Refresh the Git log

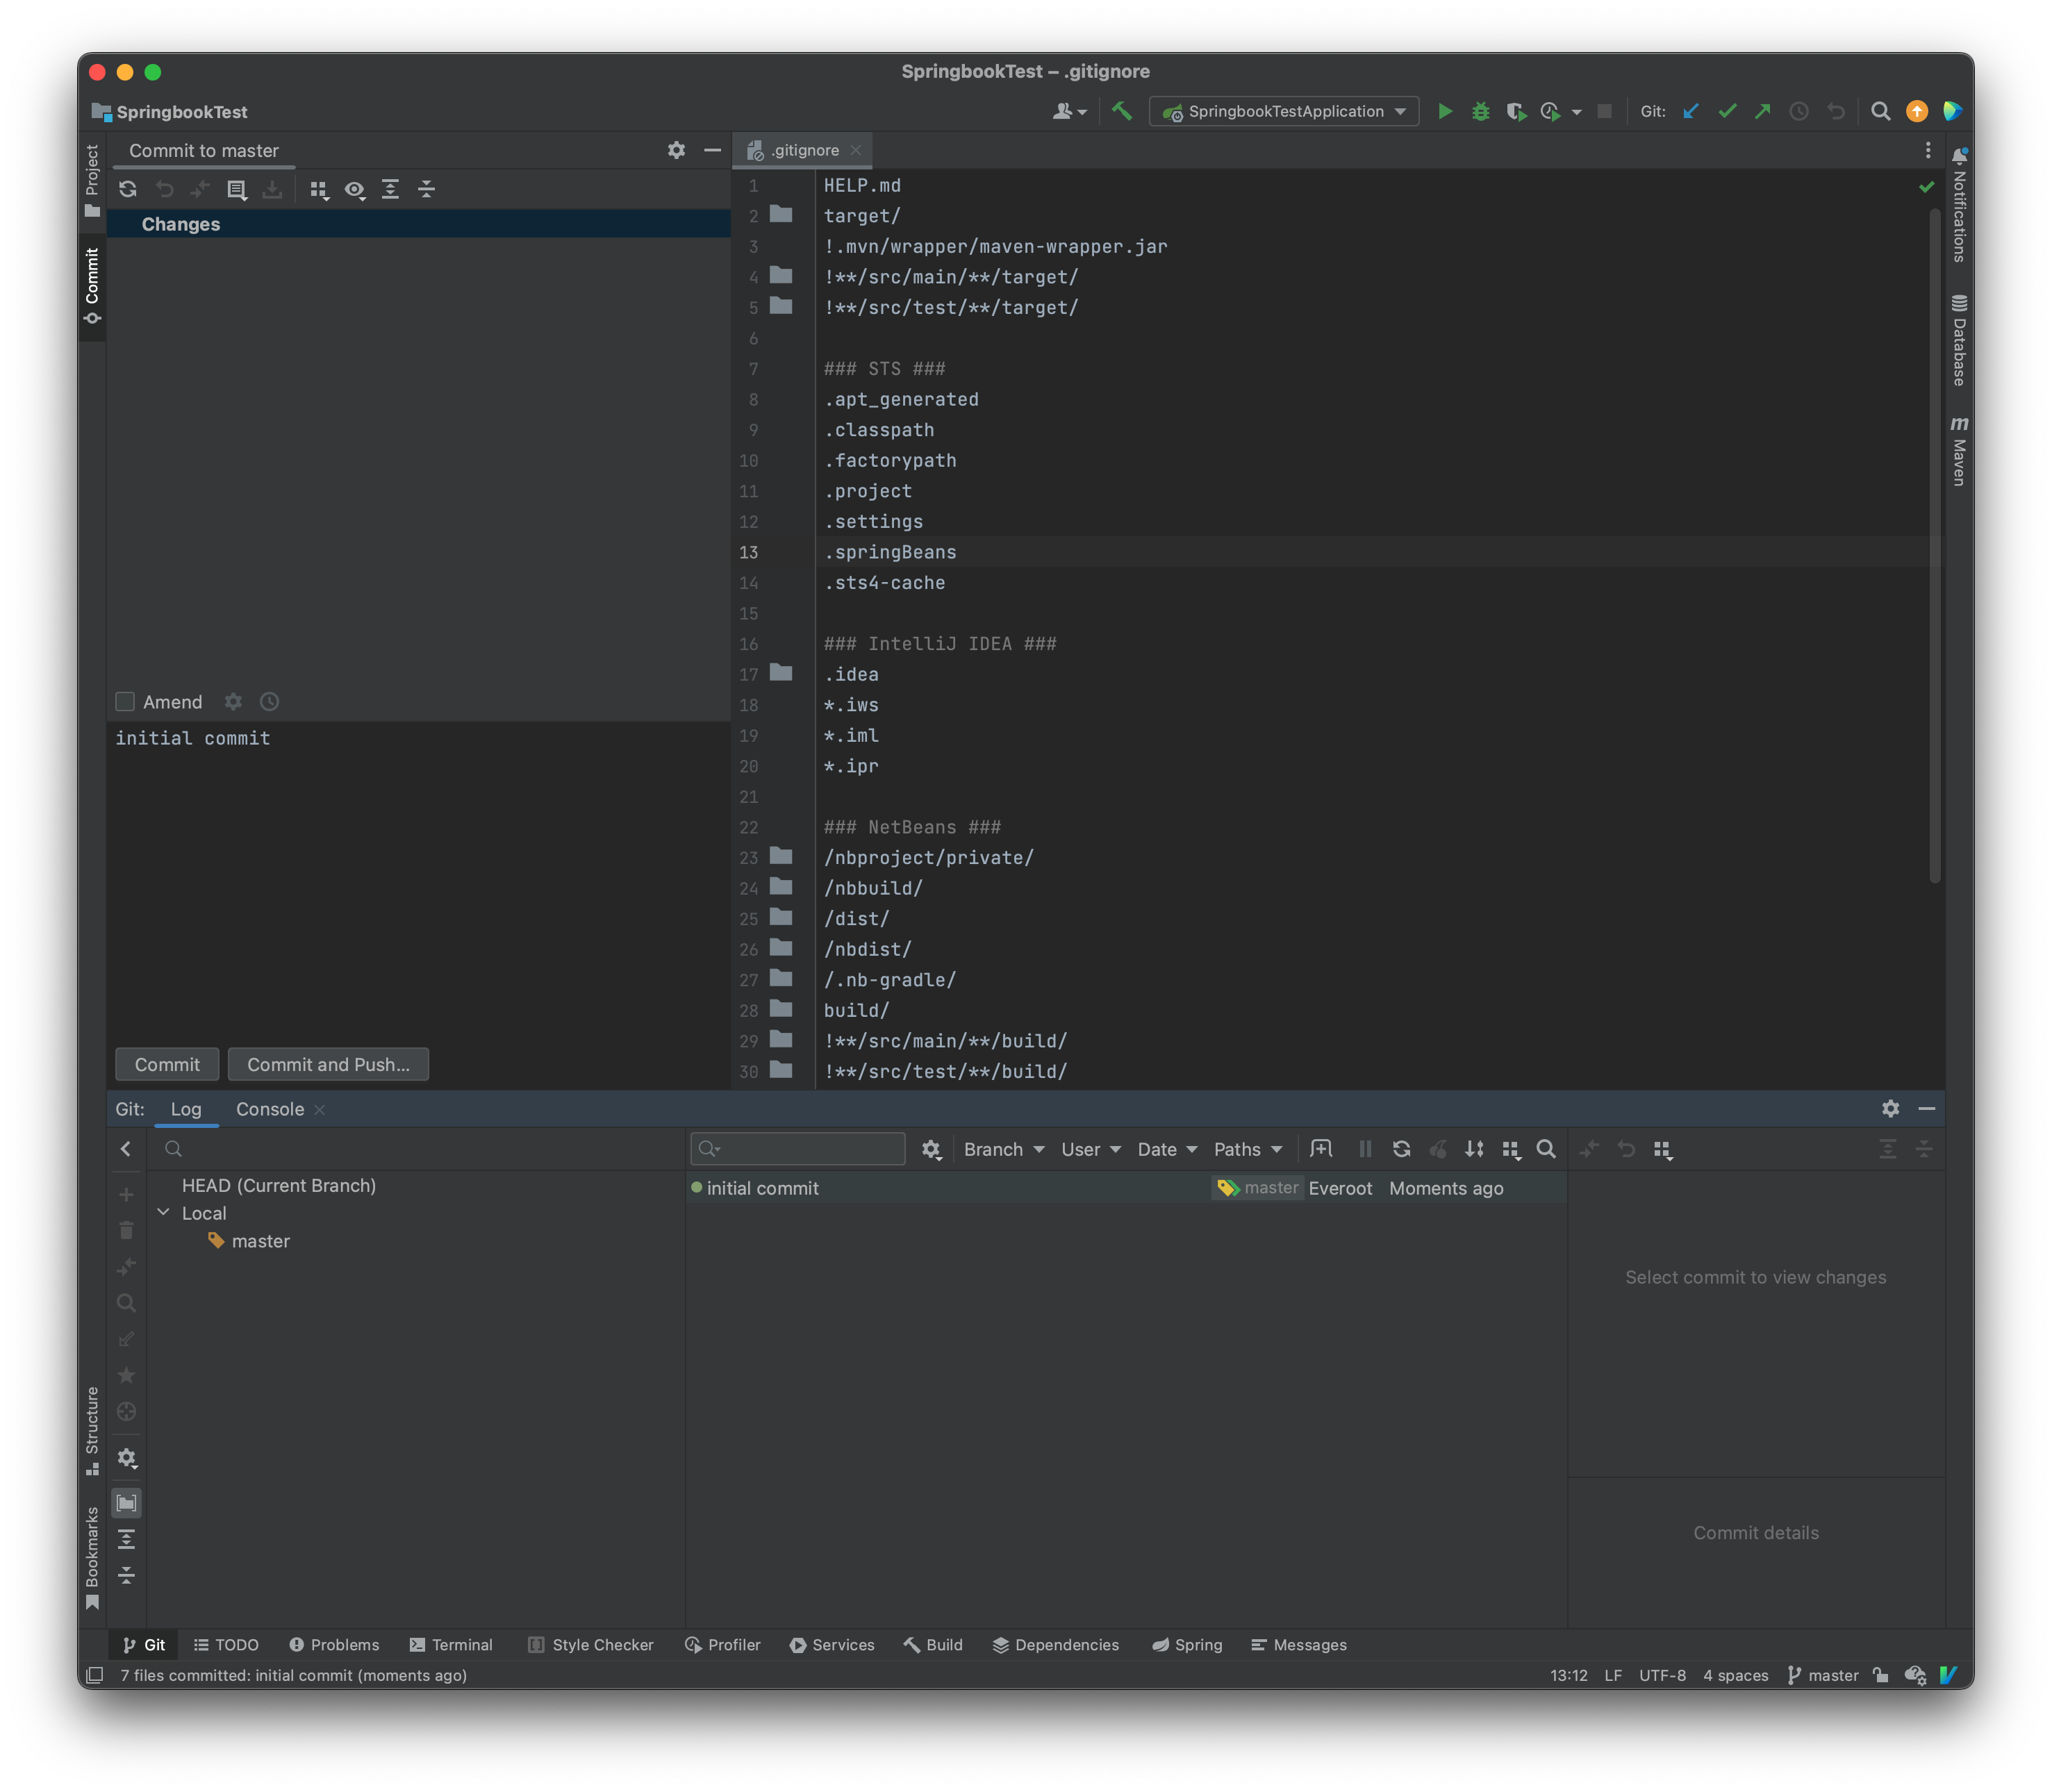[x=1401, y=1149]
